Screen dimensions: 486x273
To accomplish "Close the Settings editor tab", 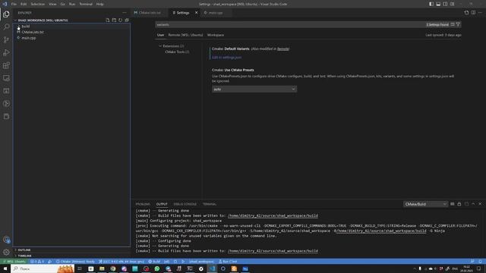I will [196, 13].
